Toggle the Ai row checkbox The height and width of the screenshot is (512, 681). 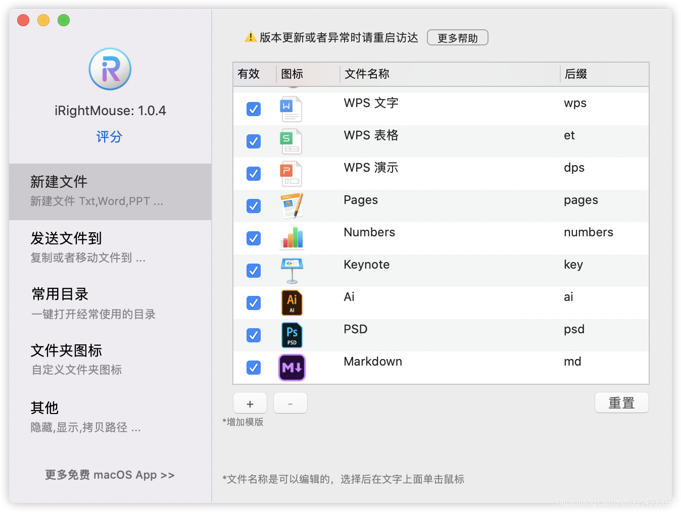coord(254,303)
